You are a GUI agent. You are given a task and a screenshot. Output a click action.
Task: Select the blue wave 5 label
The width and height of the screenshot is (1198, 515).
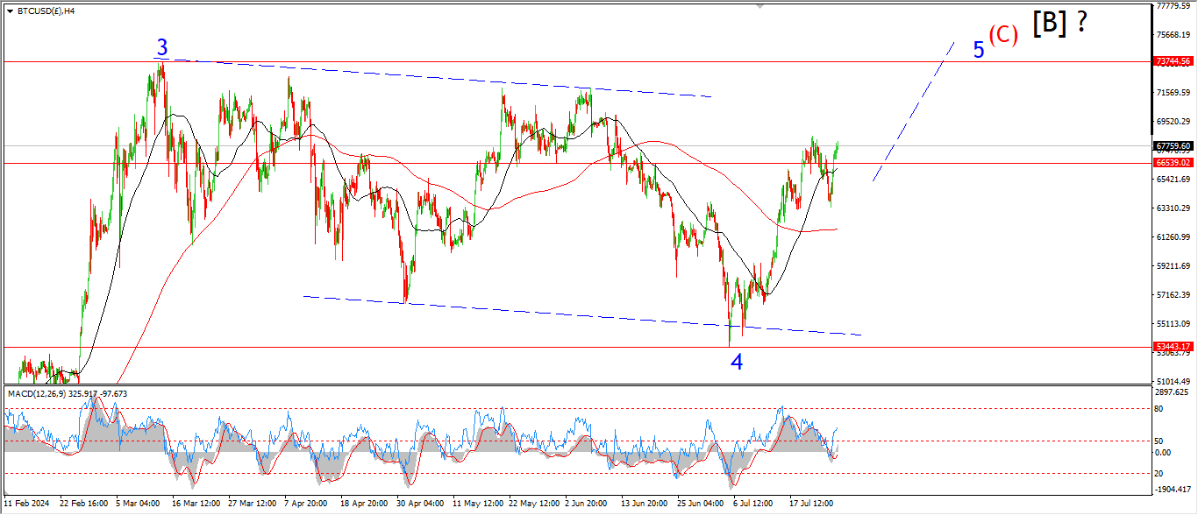[979, 50]
